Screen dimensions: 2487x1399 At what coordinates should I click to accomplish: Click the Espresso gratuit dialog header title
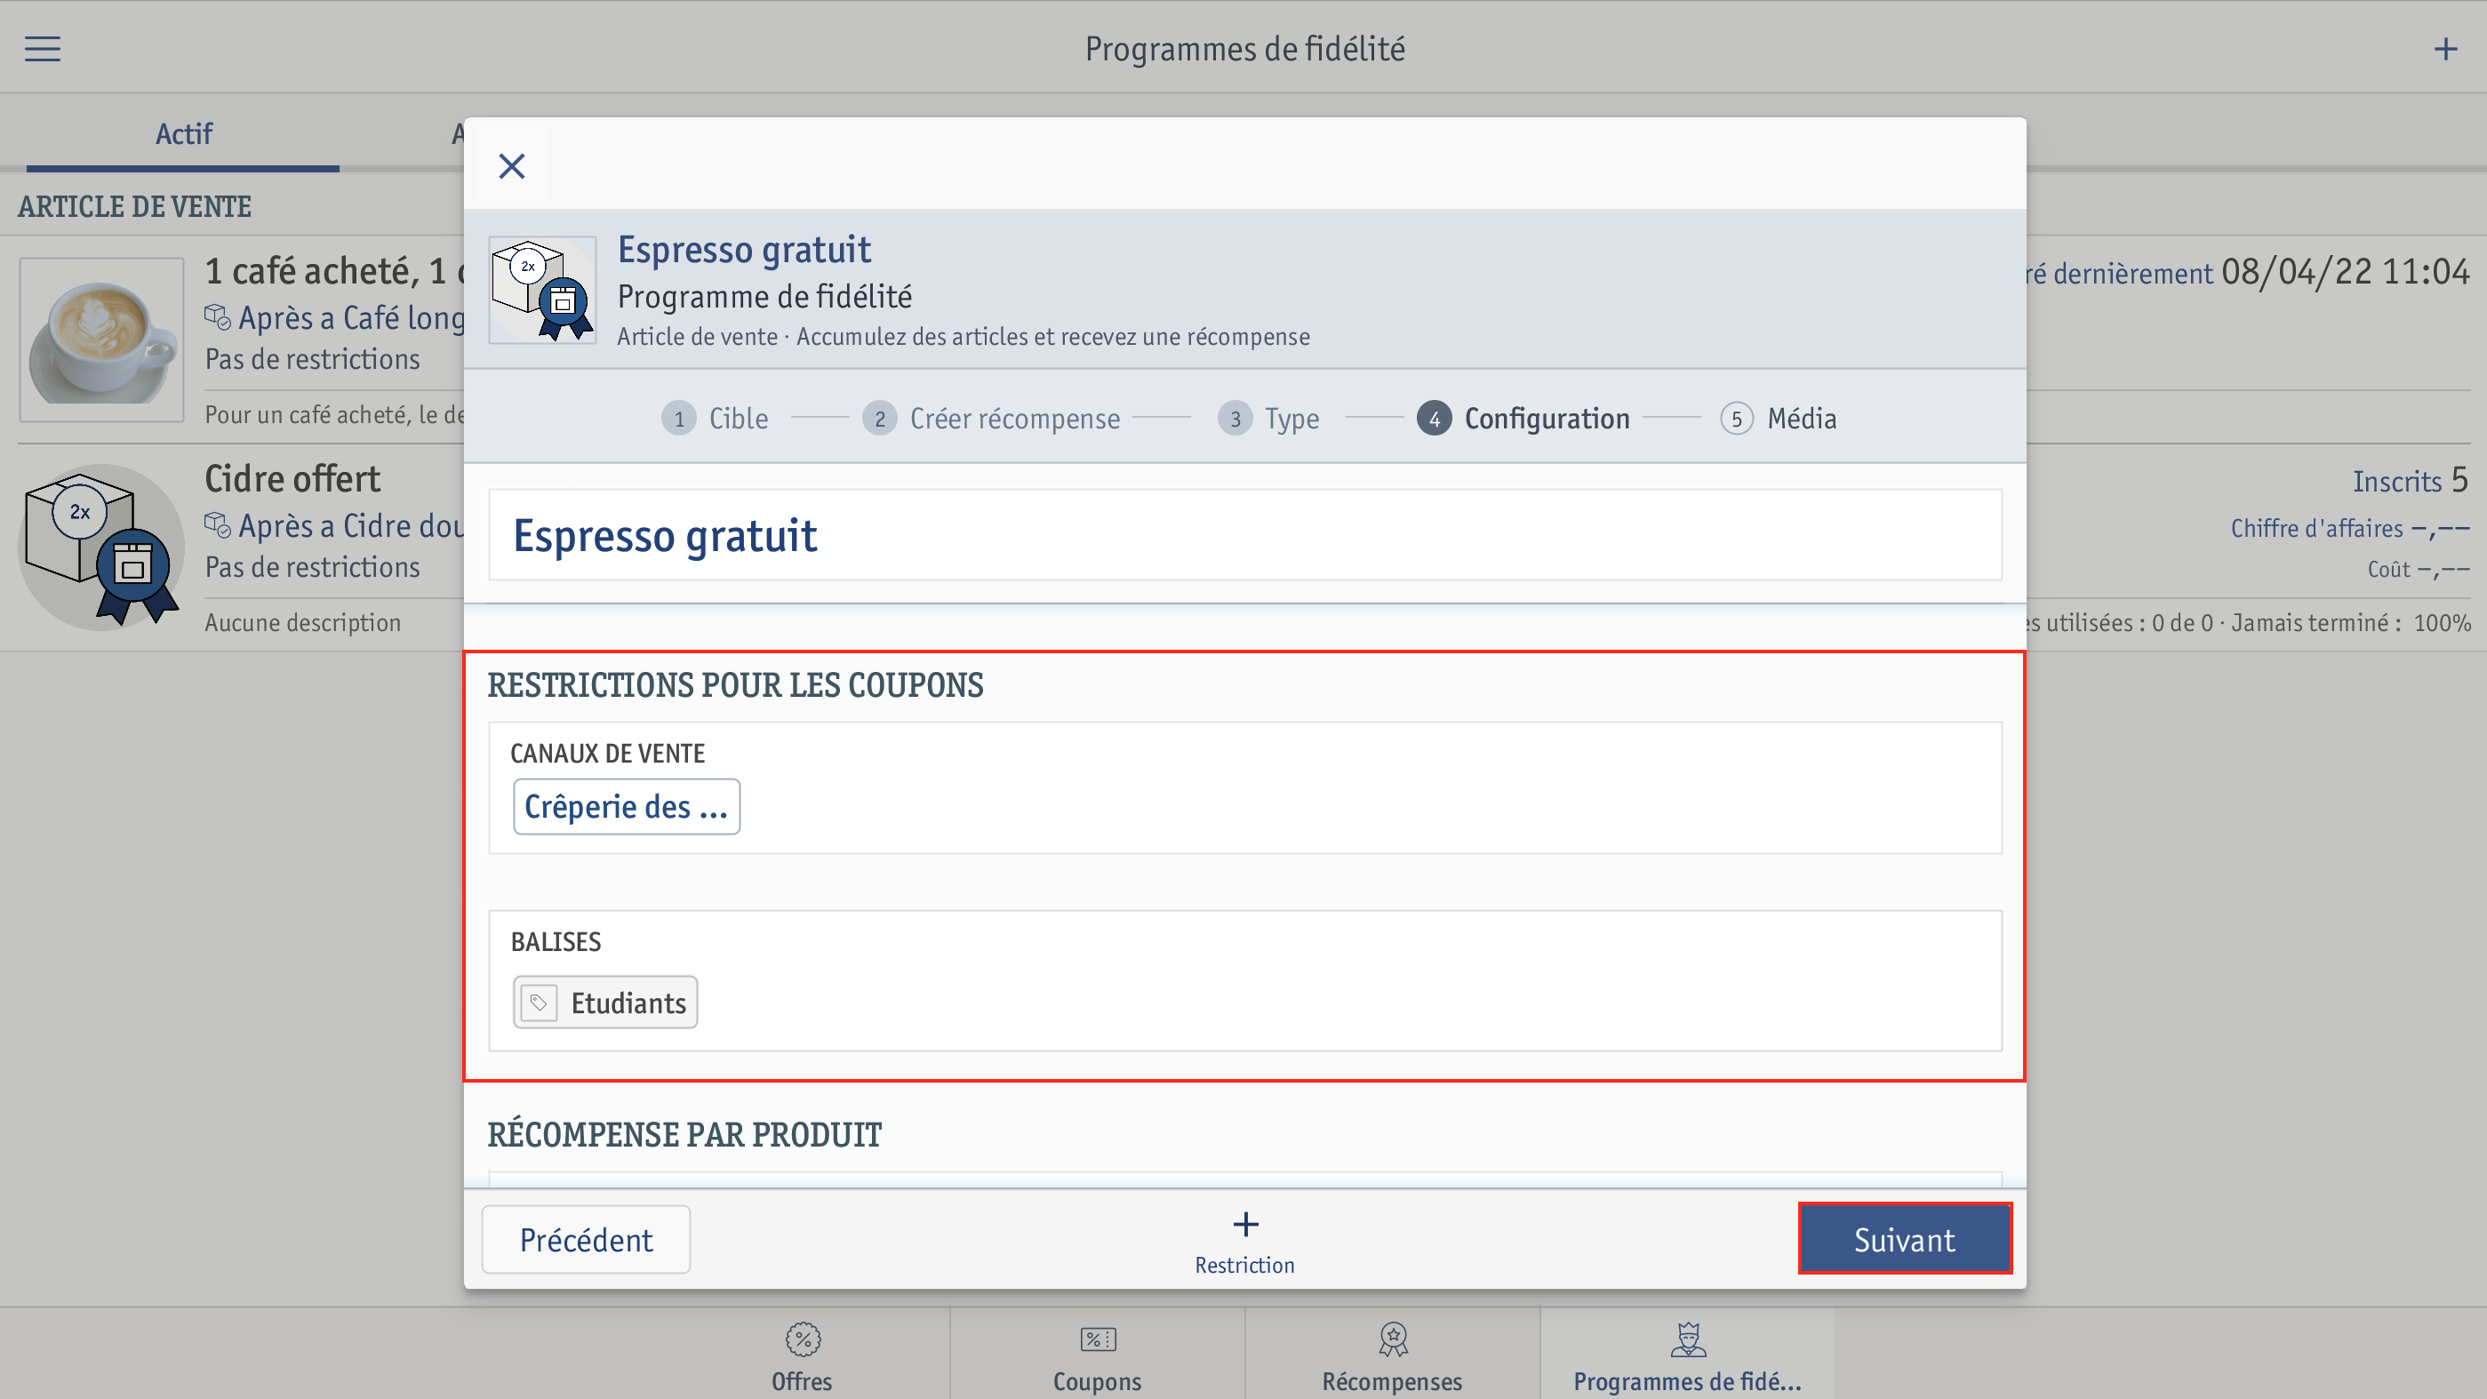coord(744,249)
